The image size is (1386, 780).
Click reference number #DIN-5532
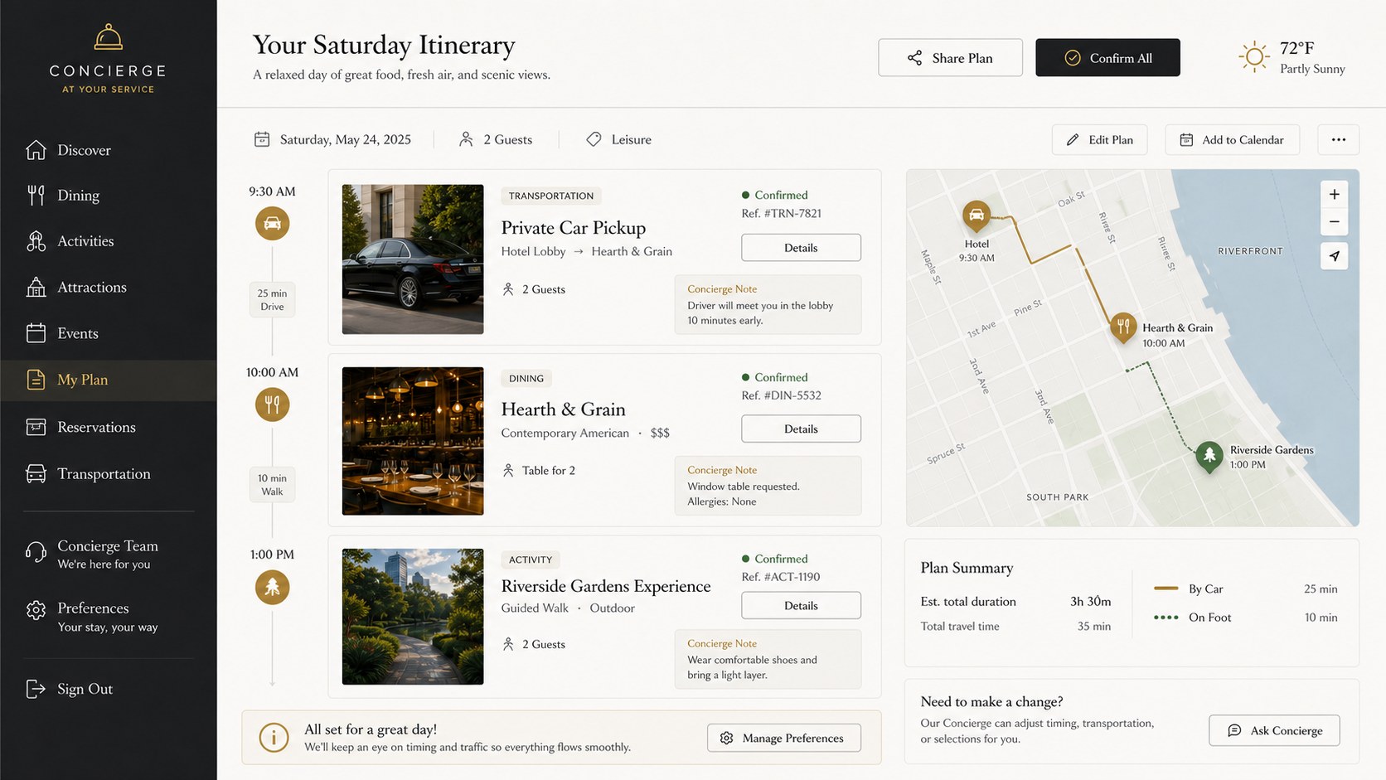point(792,395)
